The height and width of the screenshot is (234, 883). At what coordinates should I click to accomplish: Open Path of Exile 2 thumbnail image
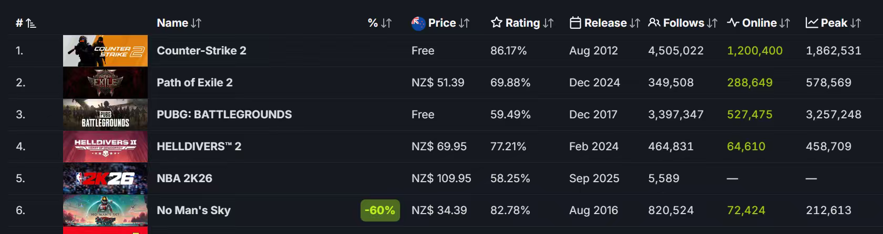[105, 83]
